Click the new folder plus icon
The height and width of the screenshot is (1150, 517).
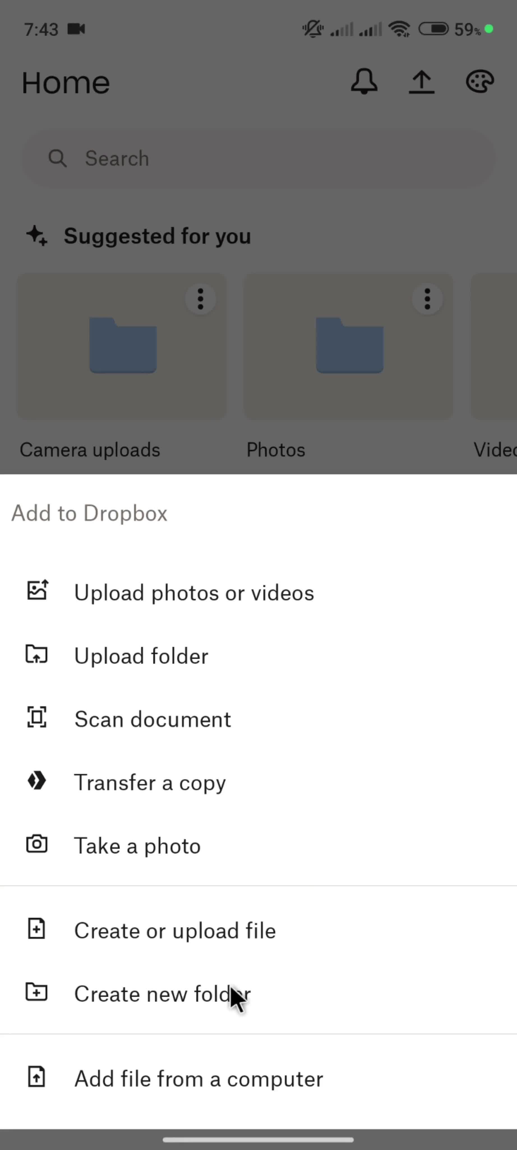click(36, 992)
